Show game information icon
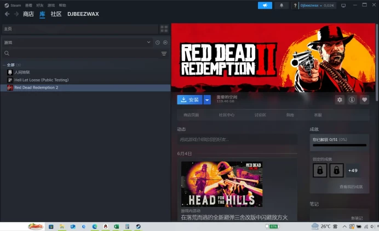This screenshot has height=231, width=379. click(352, 99)
